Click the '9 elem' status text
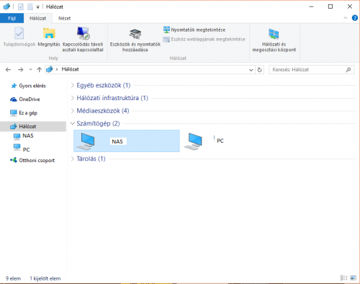Screen dimensions: 360x284 tap(13, 278)
